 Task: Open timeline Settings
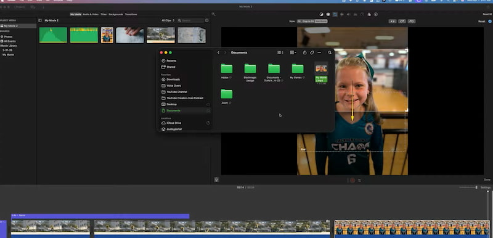pos(485,187)
